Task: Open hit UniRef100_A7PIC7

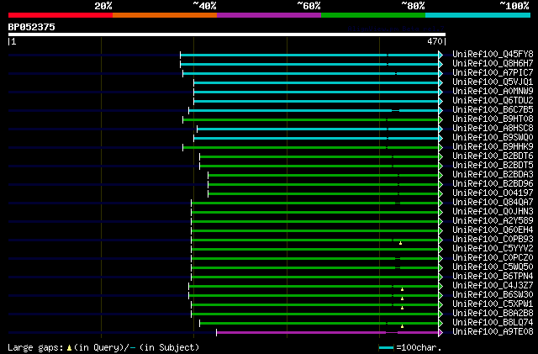Action: (493, 73)
